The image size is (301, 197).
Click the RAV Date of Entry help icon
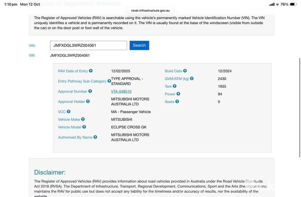tap(91, 71)
